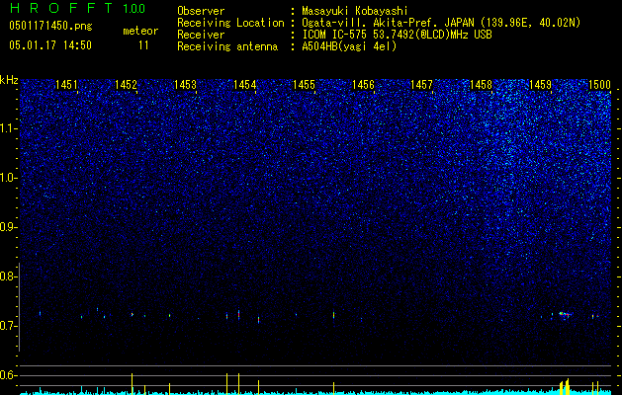Click the 1452 time marker
Viewport: 622px width, 395px height.
point(127,84)
